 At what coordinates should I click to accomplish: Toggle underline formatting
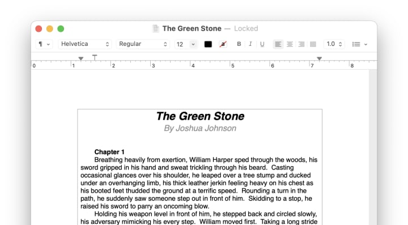(x=262, y=44)
